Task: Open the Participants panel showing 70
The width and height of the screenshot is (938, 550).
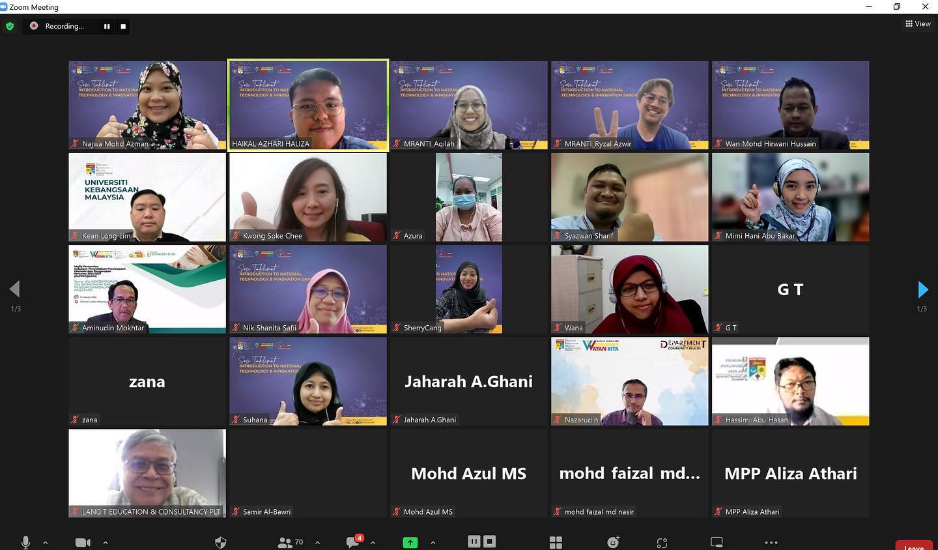Action: pos(291,542)
